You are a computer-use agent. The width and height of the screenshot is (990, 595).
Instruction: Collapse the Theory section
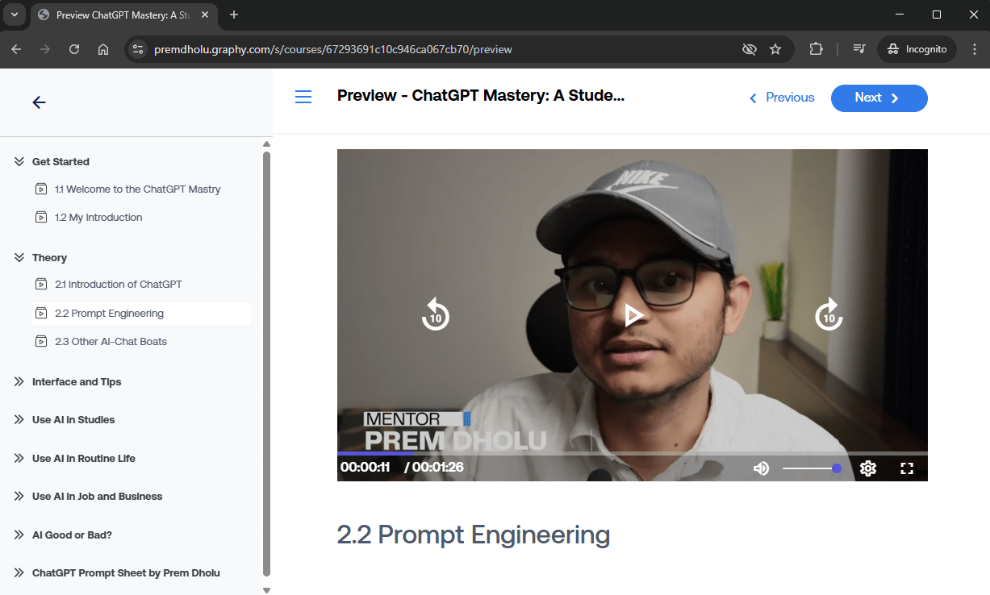coord(19,258)
